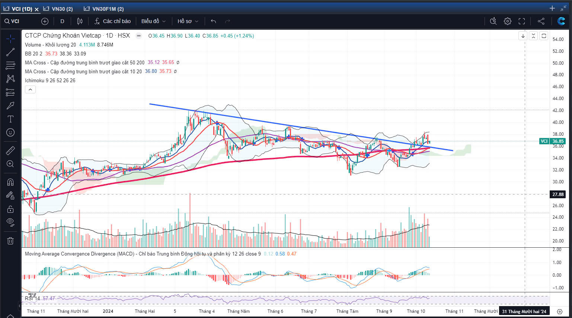
Task: Open Các chỉ báo indicators menu
Action: 112,21
